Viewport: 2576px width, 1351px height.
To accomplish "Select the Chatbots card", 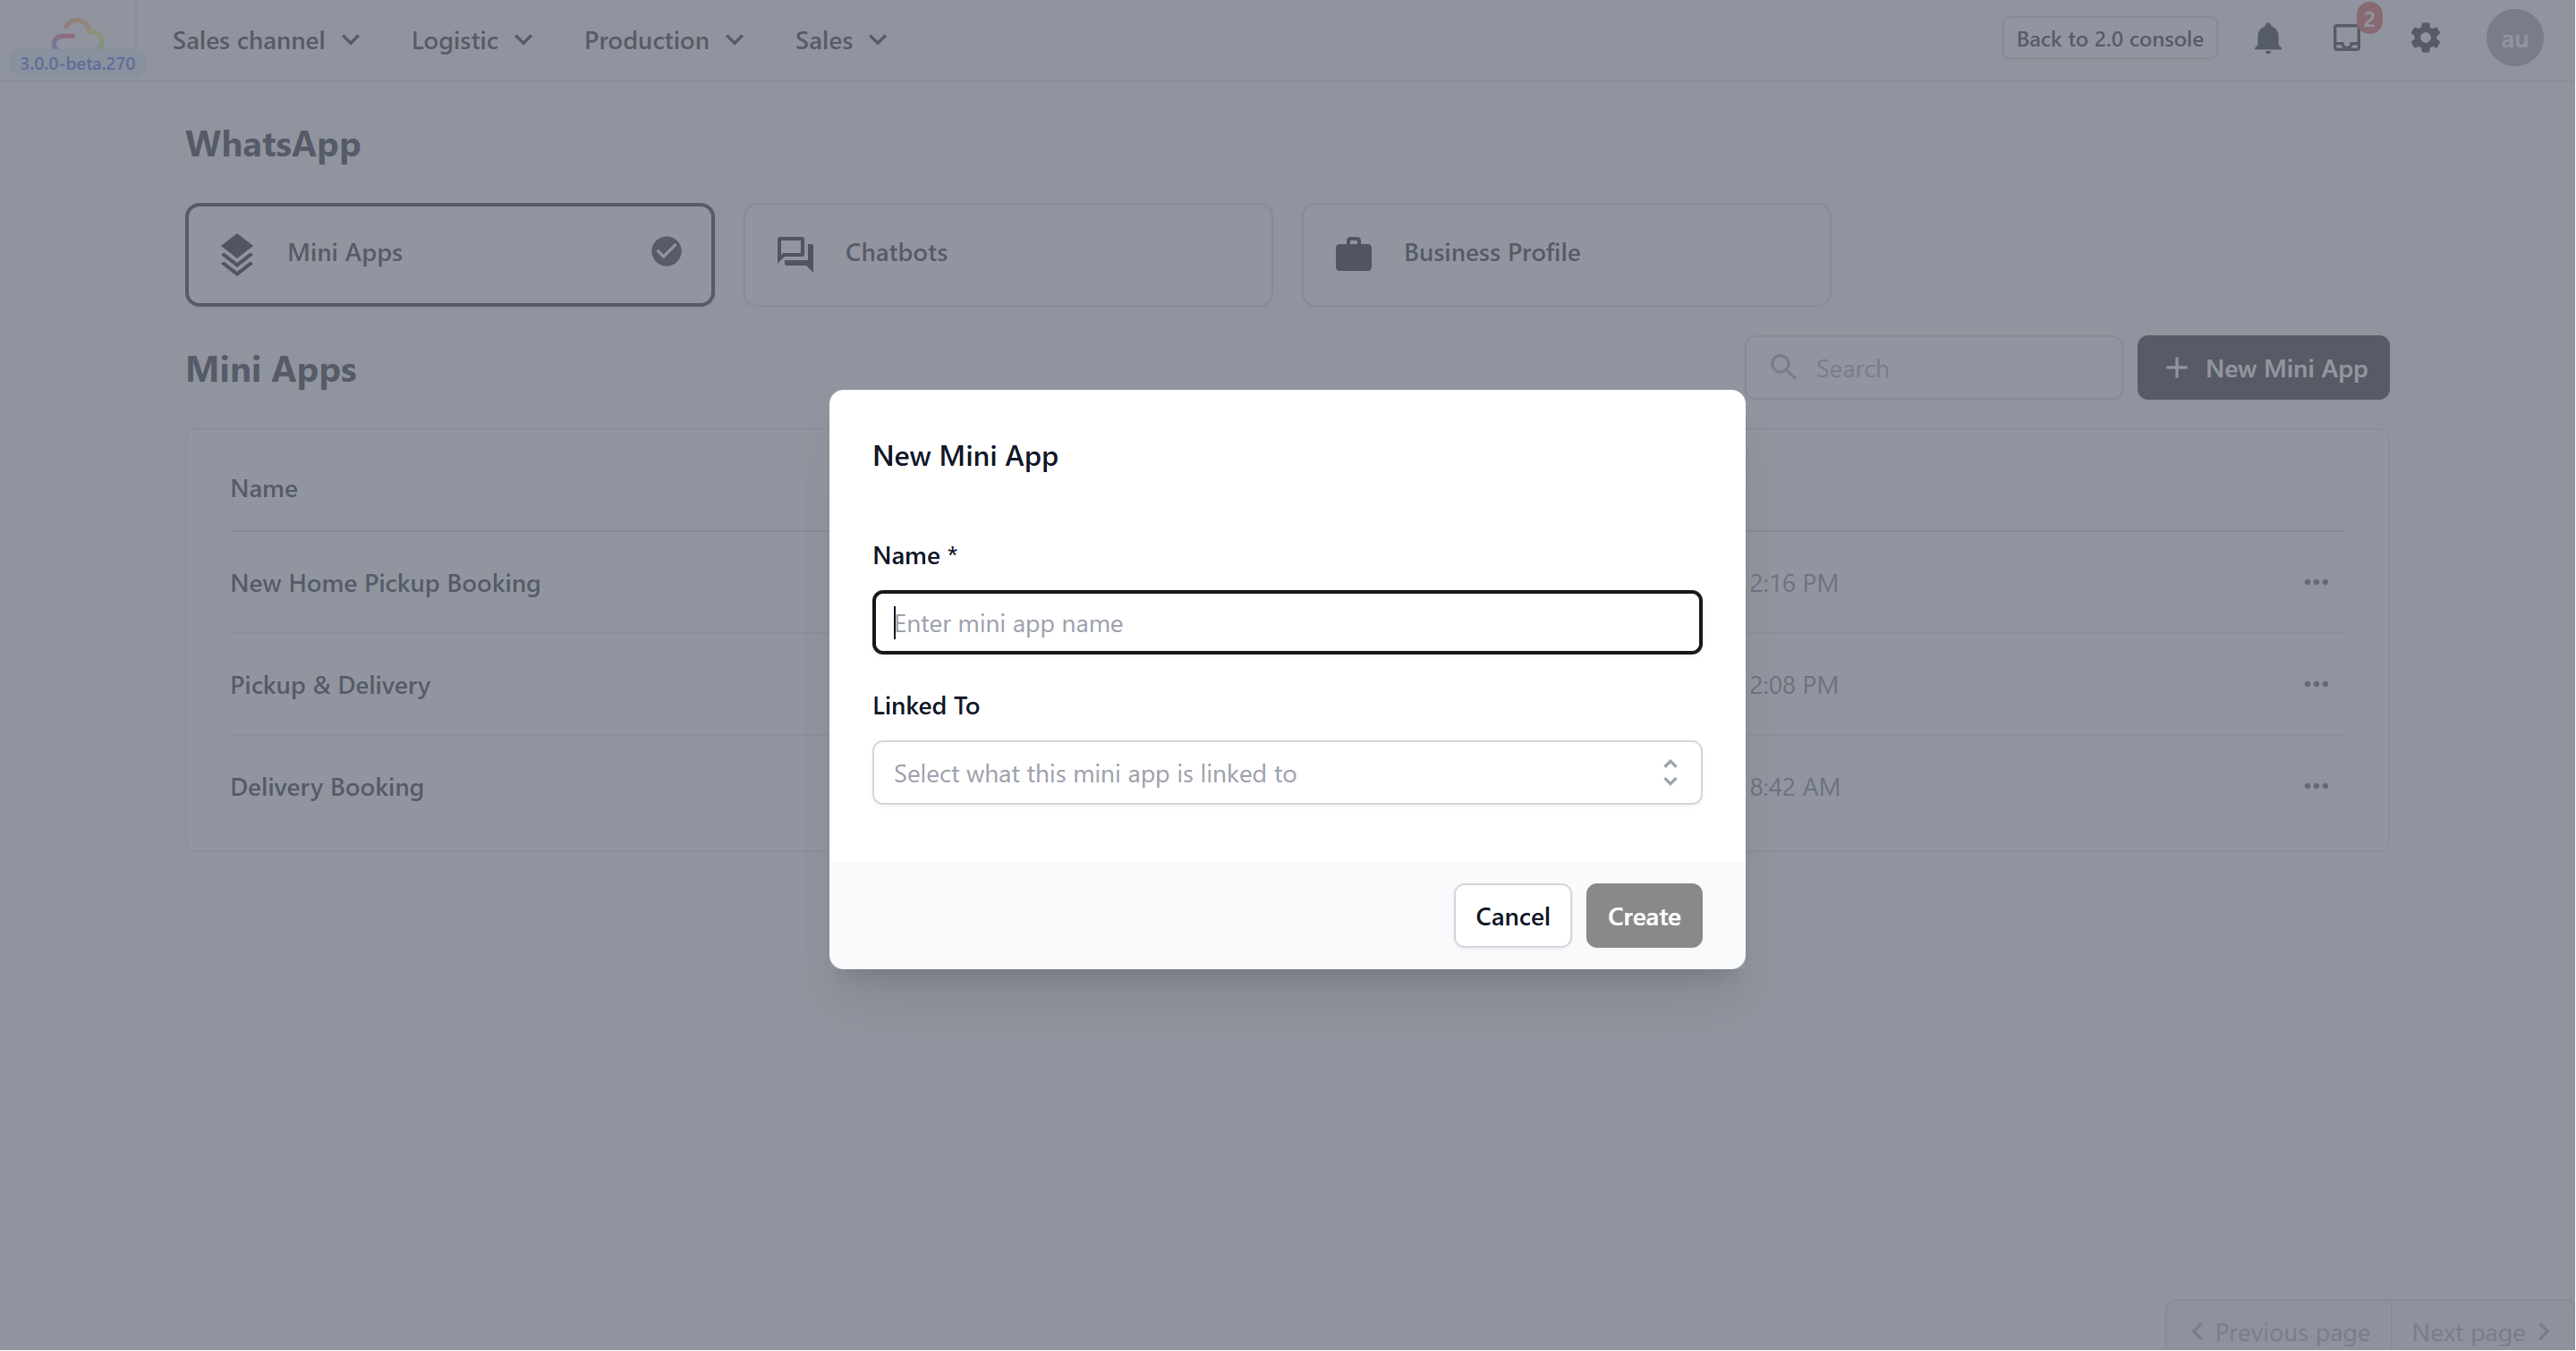I will pyautogui.click(x=1007, y=254).
